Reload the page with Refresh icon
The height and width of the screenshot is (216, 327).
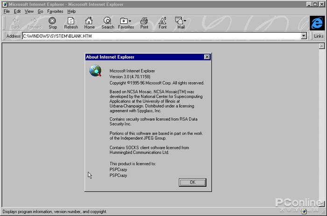pos(71,20)
